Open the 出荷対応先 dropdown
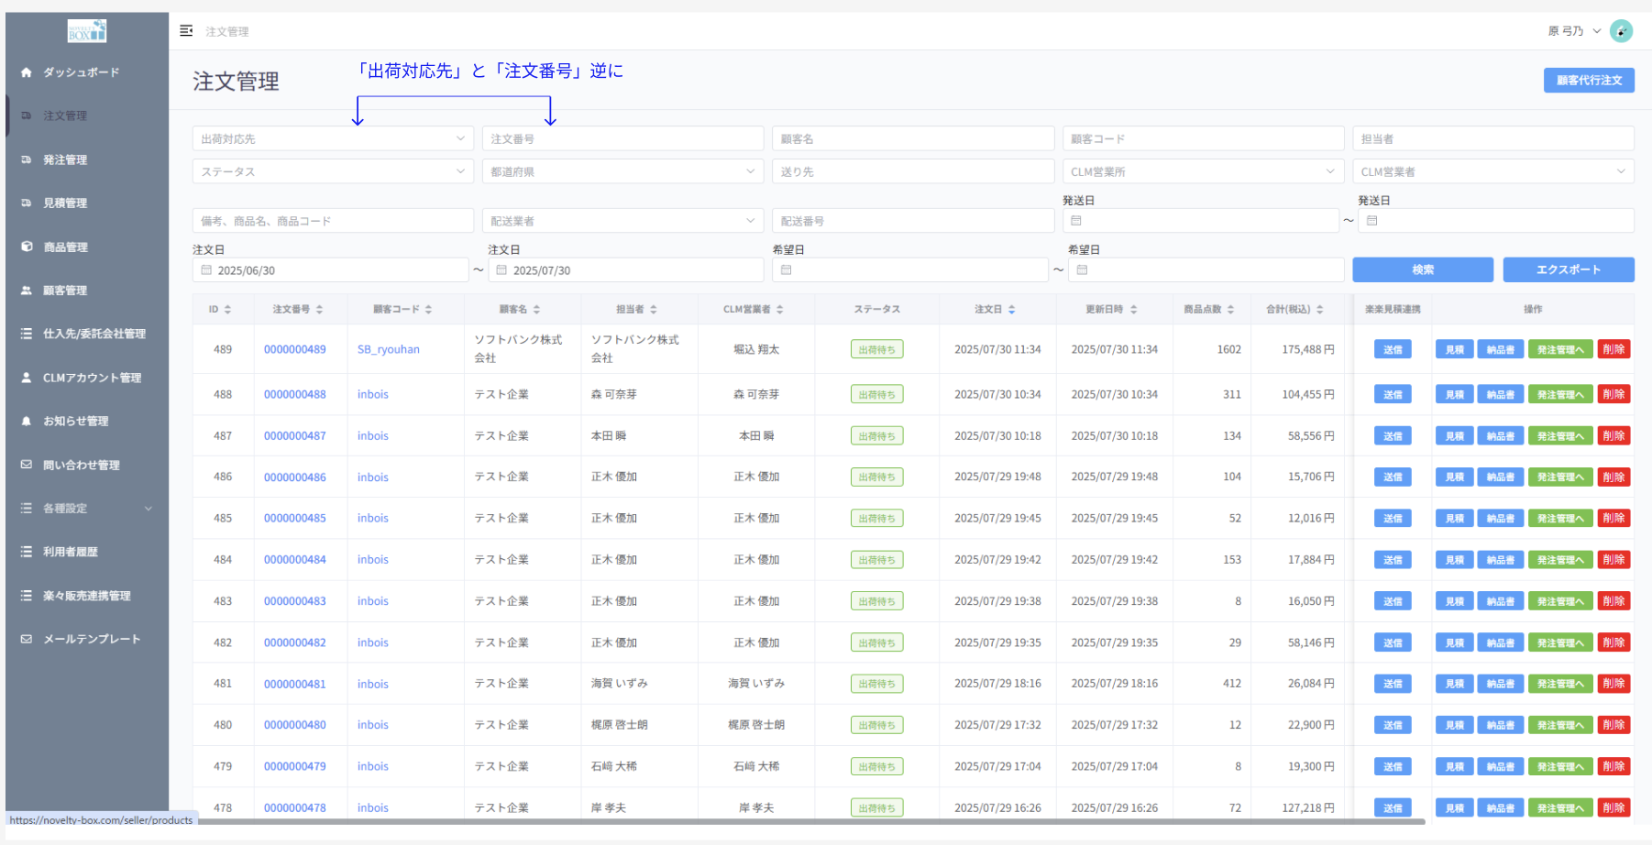 coord(333,139)
